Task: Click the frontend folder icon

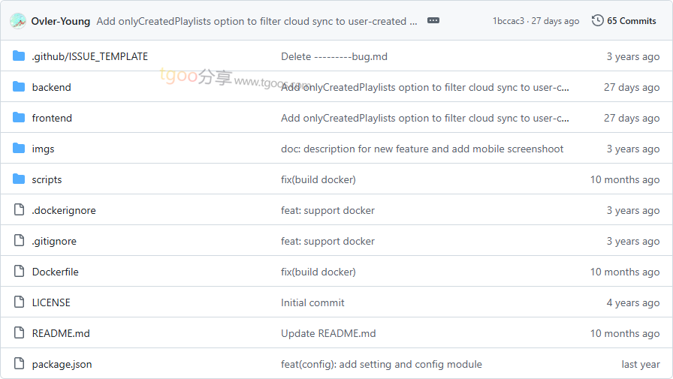Action: (19, 118)
